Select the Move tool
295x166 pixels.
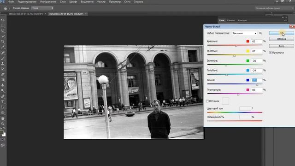pos(3,20)
